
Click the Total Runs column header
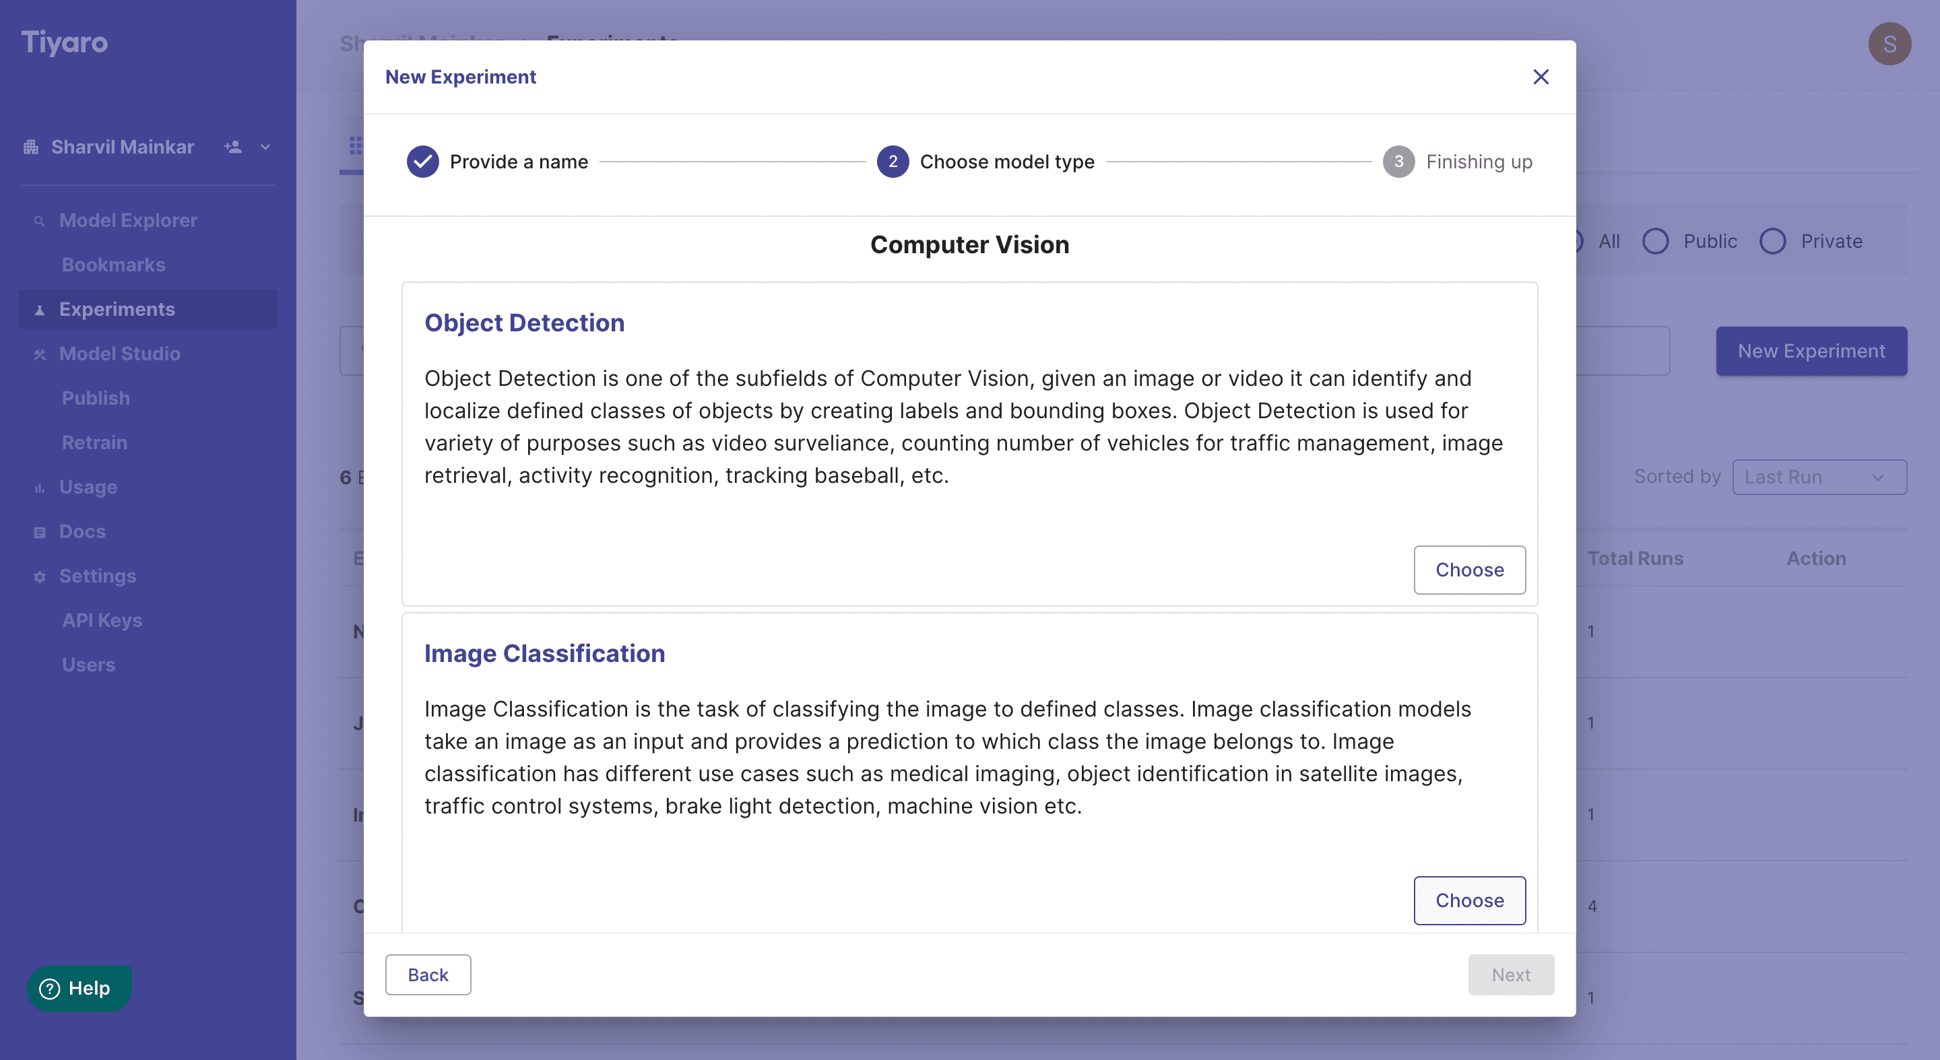[x=1635, y=558]
